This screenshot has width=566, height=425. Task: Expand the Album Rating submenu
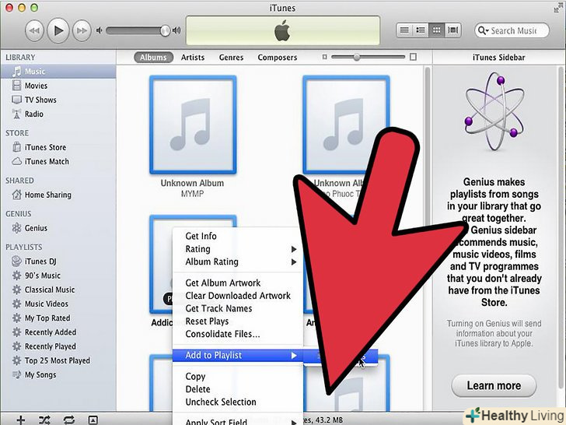point(238,262)
